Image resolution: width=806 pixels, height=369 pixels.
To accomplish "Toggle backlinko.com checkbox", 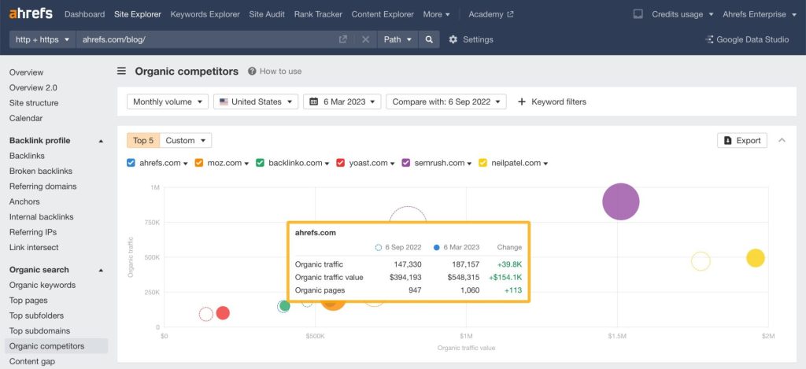I will [x=260, y=163].
